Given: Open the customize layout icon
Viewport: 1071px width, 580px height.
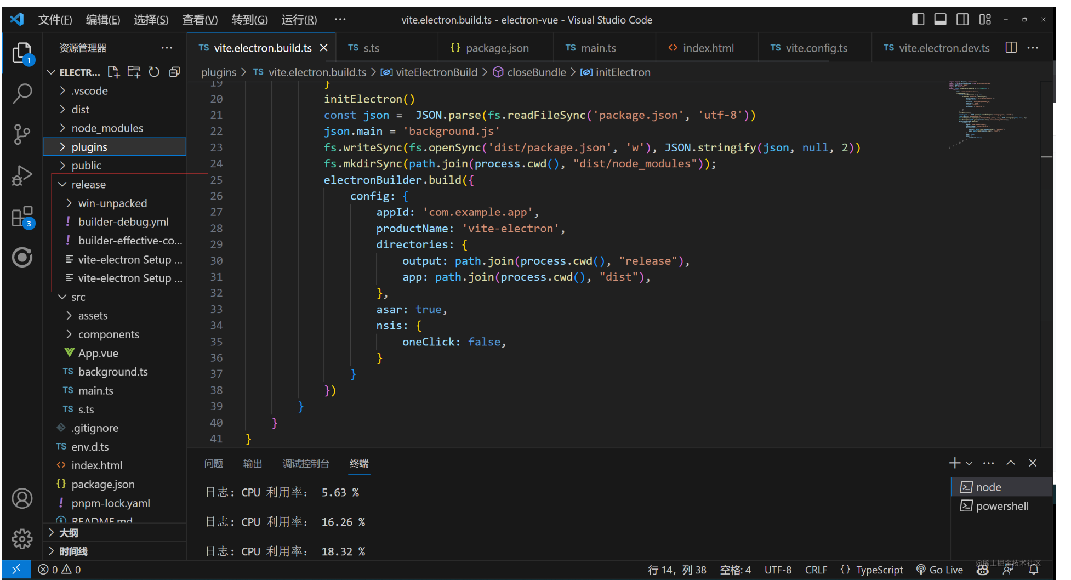Looking at the screenshot, I should tap(985, 20).
